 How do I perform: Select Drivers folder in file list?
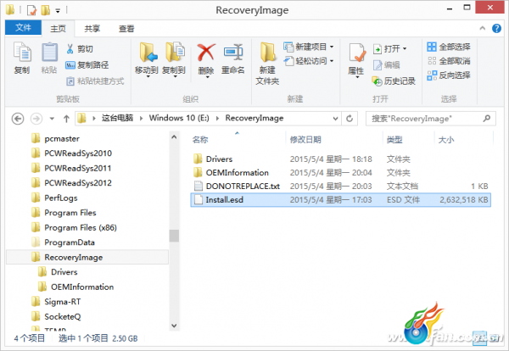tap(340, 159)
